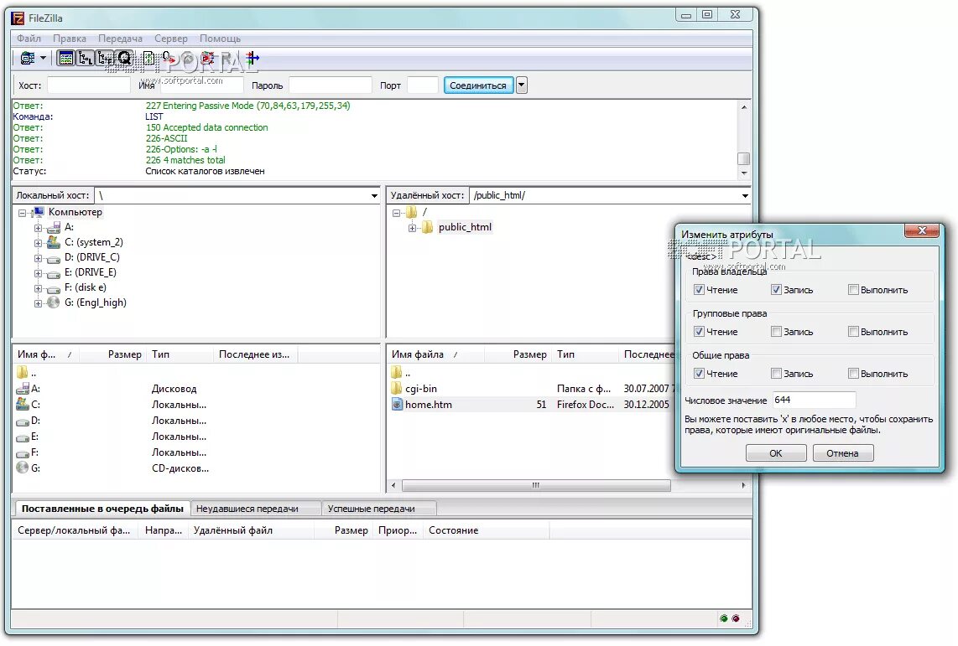This screenshot has height=646, width=958.
Task: Click the Хост input field
Action: (89, 85)
